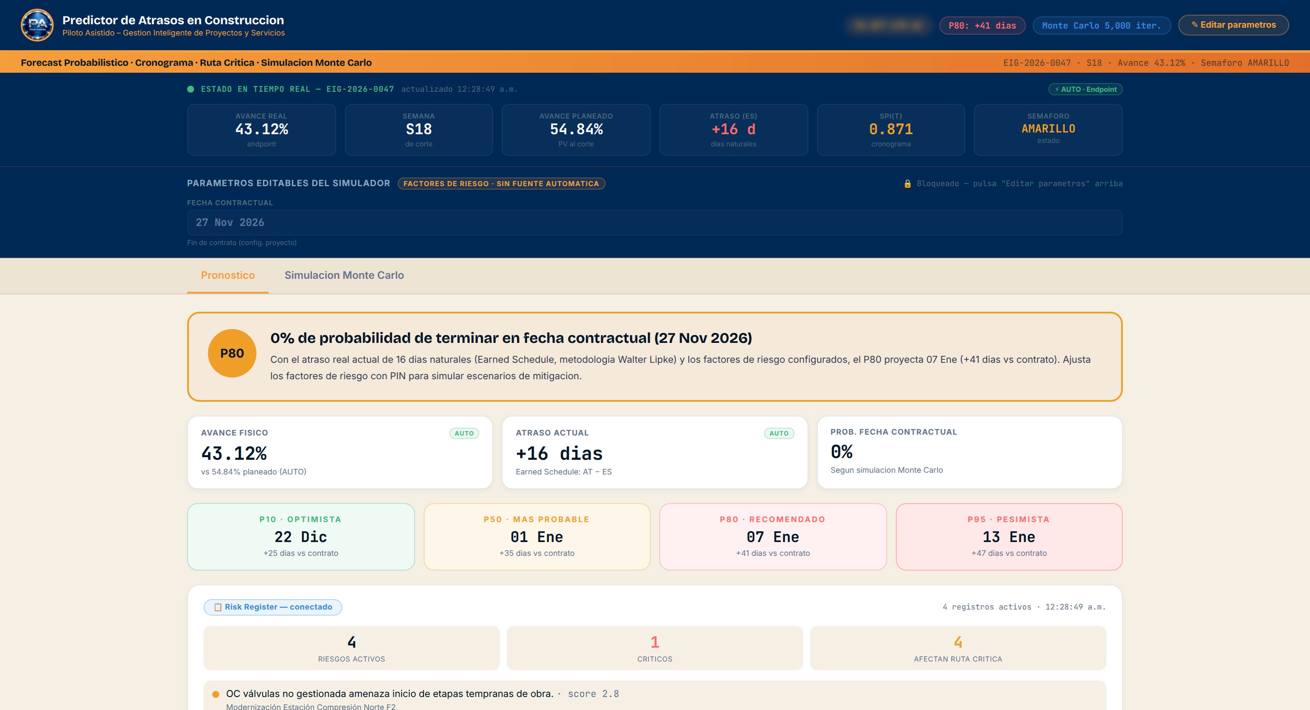The width and height of the screenshot is (1310, 710).
Task: Click the '4 registros activos' timestamp text
Action: pyautogui.click(x=1024, y=607)
